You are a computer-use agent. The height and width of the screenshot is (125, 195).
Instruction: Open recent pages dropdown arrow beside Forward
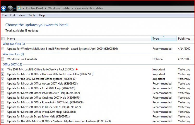tap(15, 9)
